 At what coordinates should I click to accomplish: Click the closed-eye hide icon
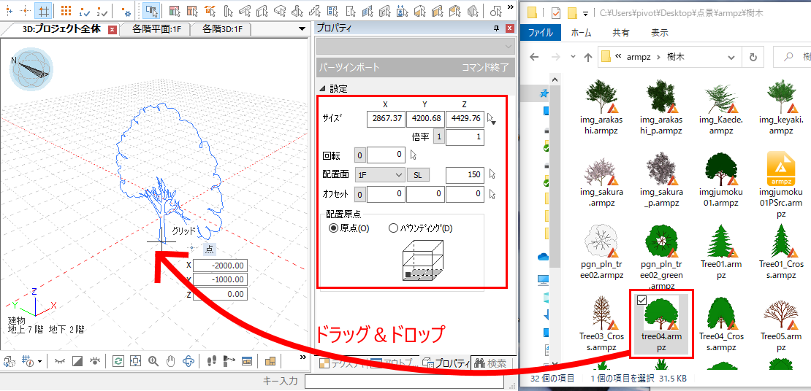coord(60,361)
